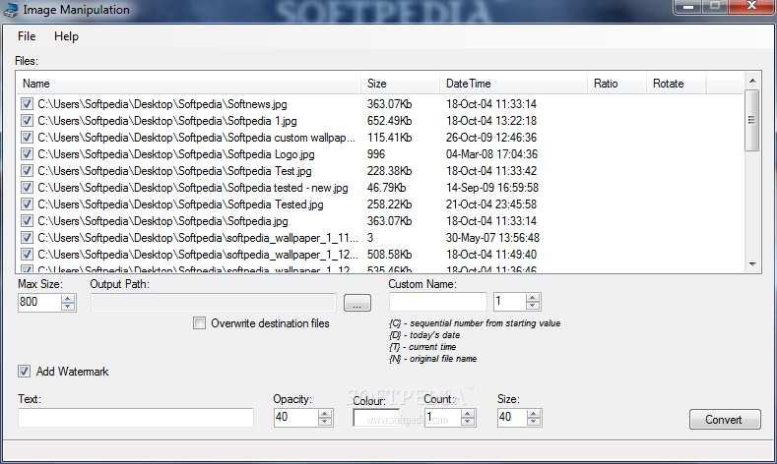Click the 26-Oct-09 12:46:36 date cell
777x464 pixels.
[491, 138]
